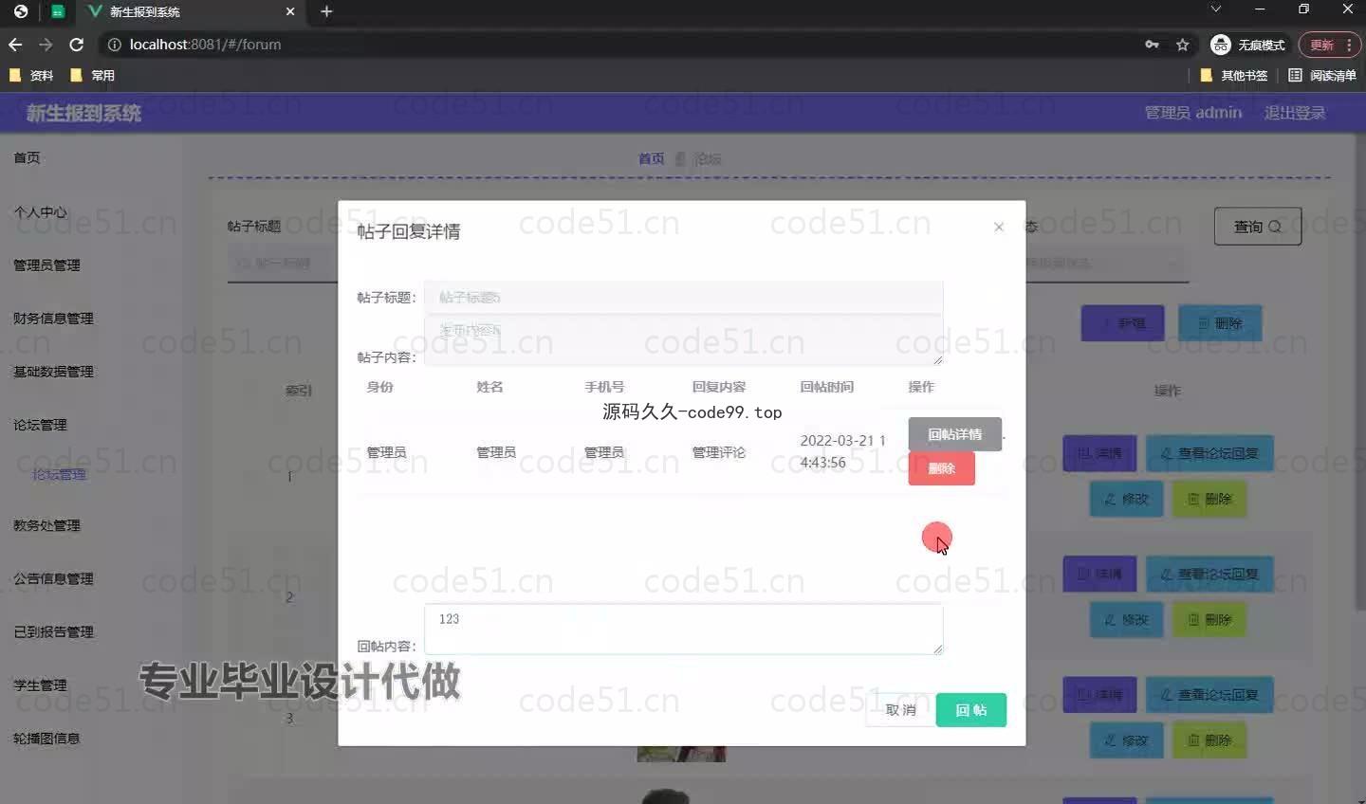Screen dimensions: 1366x804
Task: Expand 已到报告管理 sidebar menu
Action: click(x=53, y=631)
